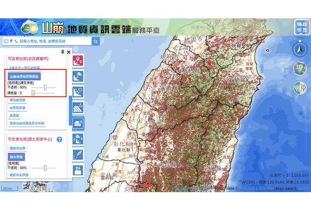The height and width of the screenshot is (210, 311).
Task: Close the overlay layers panel
Action: (x=69, y=52)
